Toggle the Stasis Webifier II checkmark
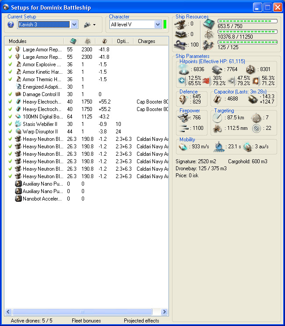The height and width of the screenshot is (326, 285). pos(10,124)
